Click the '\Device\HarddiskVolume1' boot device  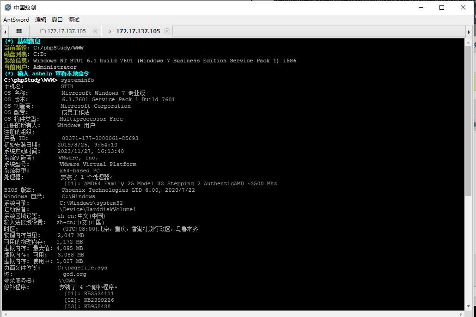98,209
